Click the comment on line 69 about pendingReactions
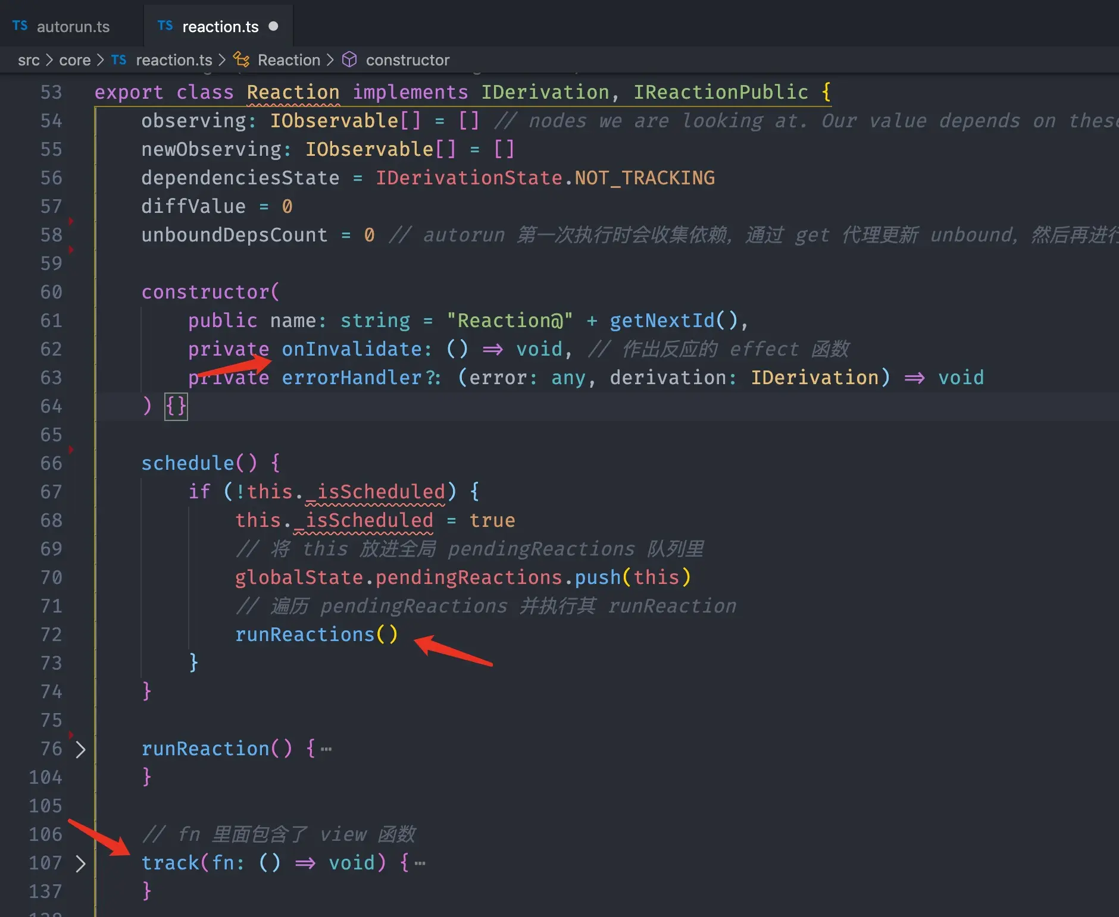This screenshot has width=1119, height=917. coord(470,549)
